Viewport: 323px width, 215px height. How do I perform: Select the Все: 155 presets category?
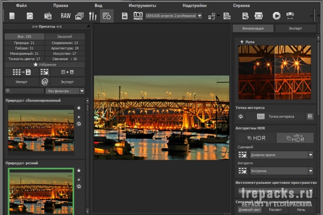coord(25,37)
